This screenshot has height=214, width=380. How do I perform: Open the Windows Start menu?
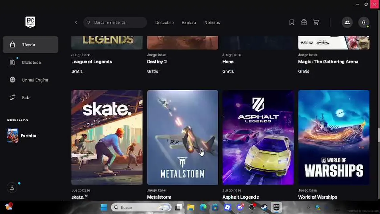point(104,207)
